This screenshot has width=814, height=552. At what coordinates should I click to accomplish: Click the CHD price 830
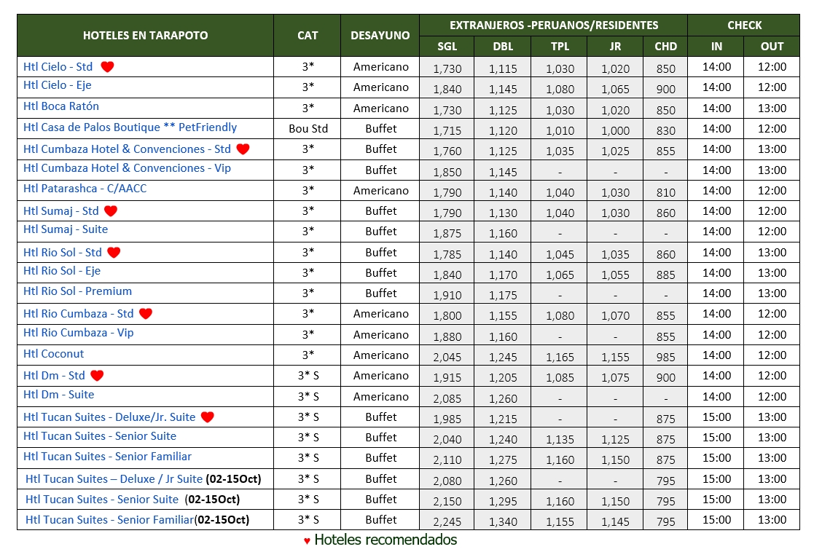pos(665,131)
